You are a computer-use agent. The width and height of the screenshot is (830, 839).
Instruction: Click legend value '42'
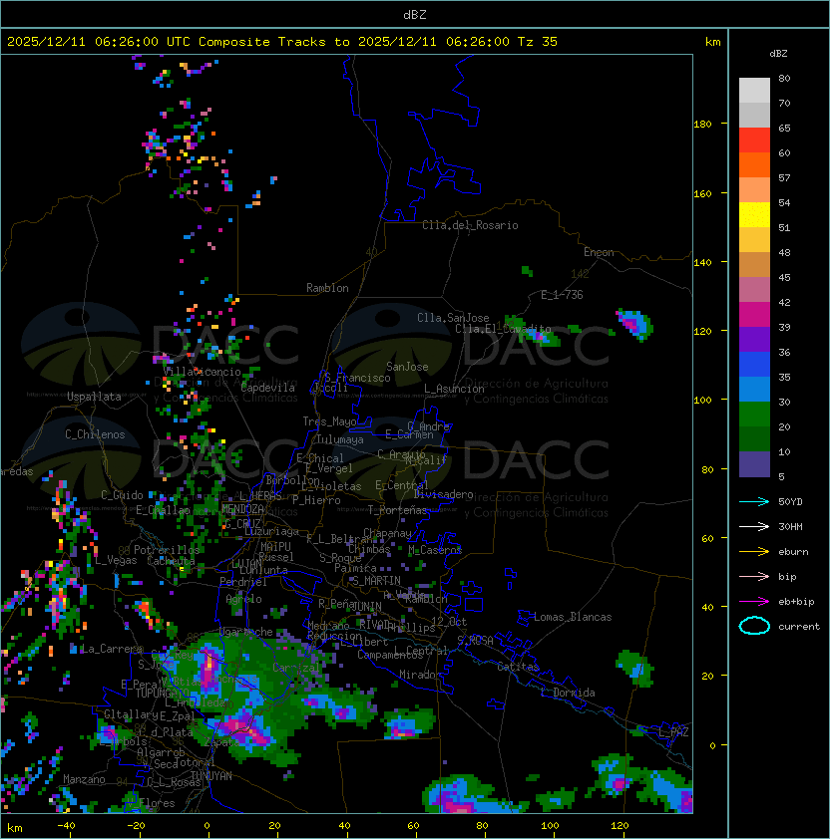(784, 302)
